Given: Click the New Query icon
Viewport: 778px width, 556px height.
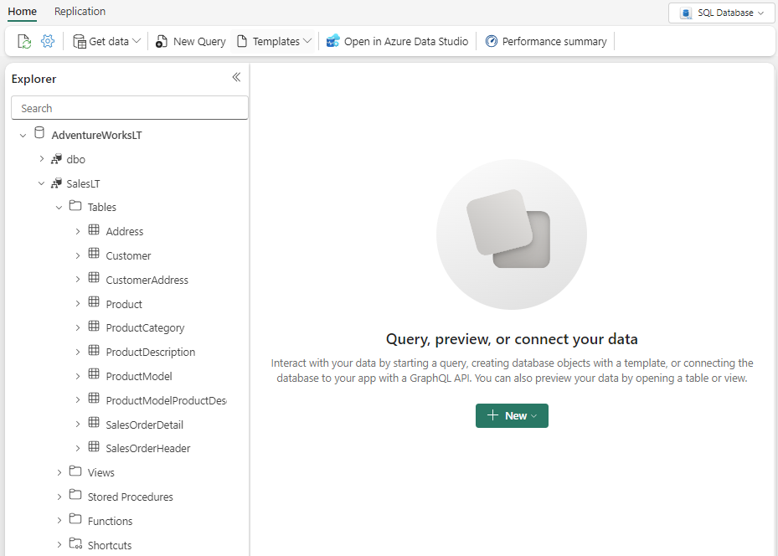Looking at the screenshot, I should [162, 41].
